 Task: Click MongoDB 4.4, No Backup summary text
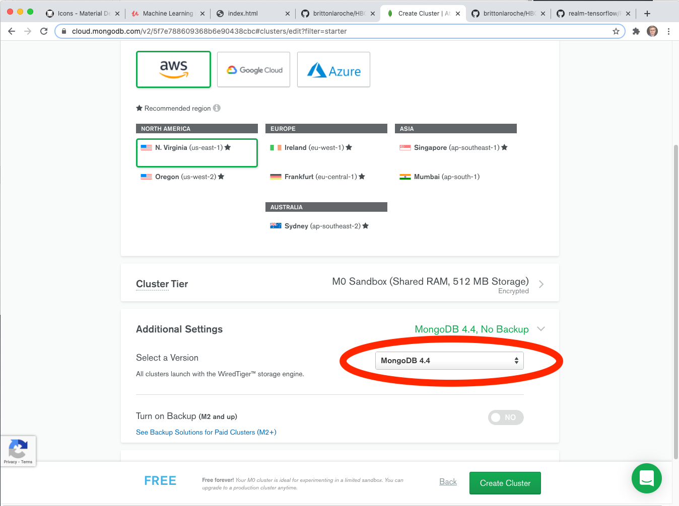[471, 329]
